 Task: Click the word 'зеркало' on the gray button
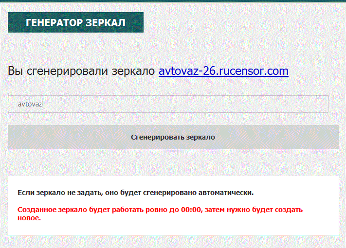[200, 137]
